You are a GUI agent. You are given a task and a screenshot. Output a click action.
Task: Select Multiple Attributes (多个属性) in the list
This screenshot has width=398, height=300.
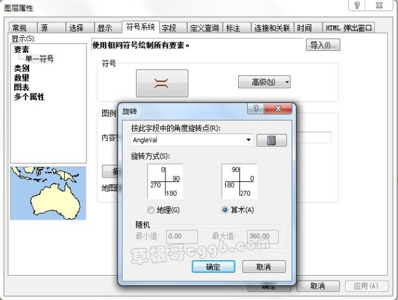coord(29,97)
